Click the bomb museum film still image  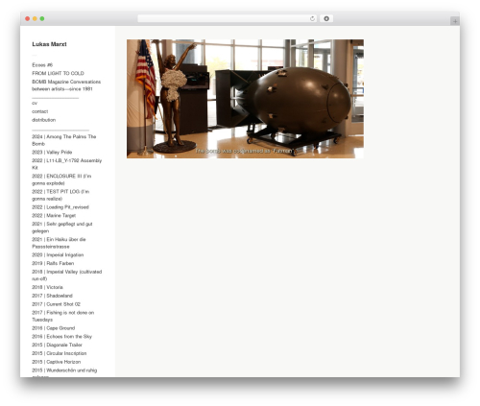(x=245, y=99)
